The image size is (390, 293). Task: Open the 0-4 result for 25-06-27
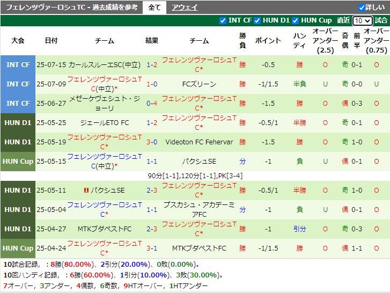tap(152, 104)
